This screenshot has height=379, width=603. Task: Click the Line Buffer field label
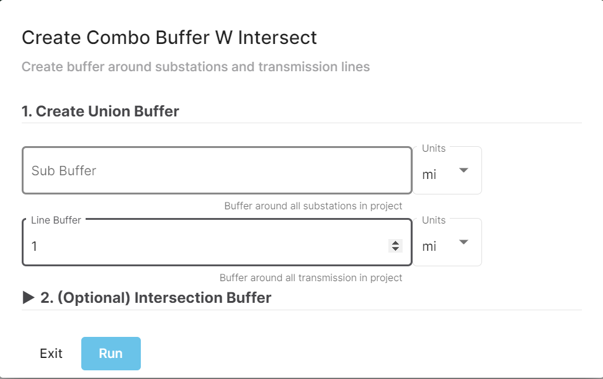coord(55,220)
